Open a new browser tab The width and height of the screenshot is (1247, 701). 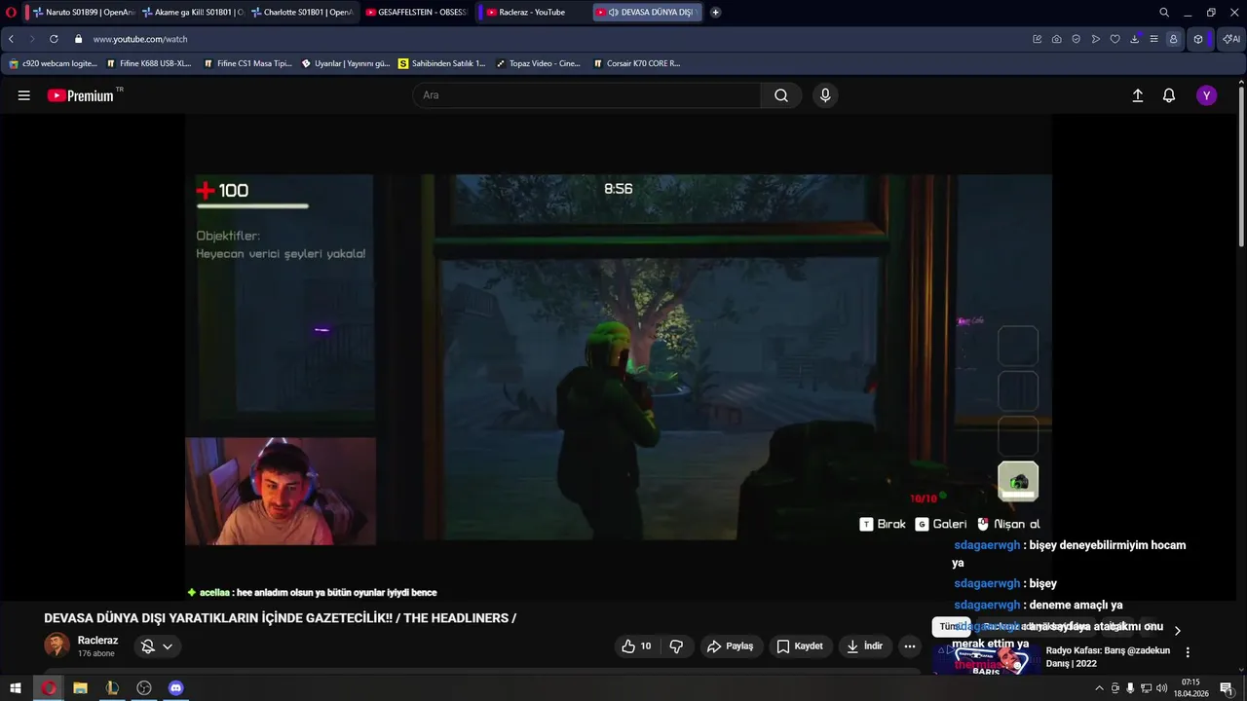click(x=716, y=13)
